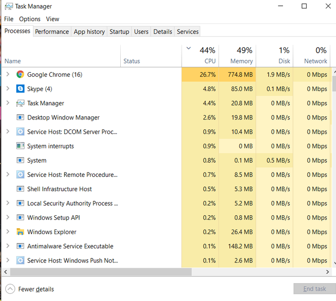Select Skype's 85.0 MB memory cell
Image resolution: width=336 pixels, height=301 pixels.
237,89
